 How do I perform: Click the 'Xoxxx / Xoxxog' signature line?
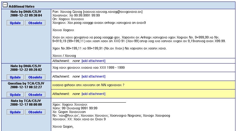click(64, 56)
